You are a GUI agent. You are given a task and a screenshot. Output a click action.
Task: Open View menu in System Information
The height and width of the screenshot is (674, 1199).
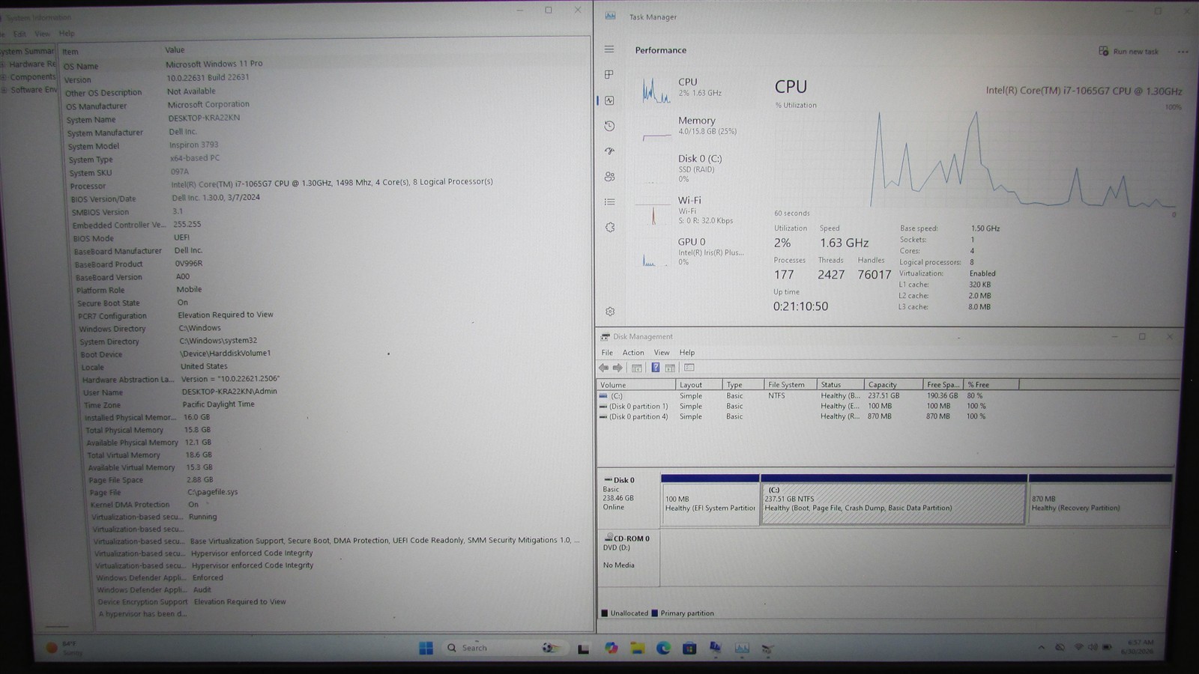(x=42, y=34)
